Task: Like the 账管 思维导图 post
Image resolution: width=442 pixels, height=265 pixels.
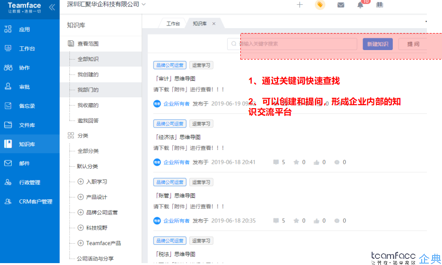Action: (x=316, y=221)
